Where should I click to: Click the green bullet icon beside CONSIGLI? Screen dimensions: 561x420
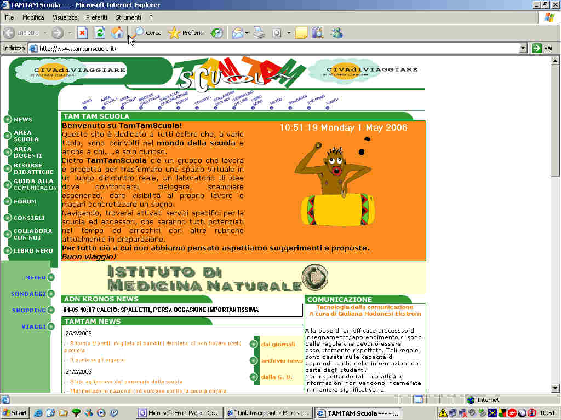pos(8,218)
